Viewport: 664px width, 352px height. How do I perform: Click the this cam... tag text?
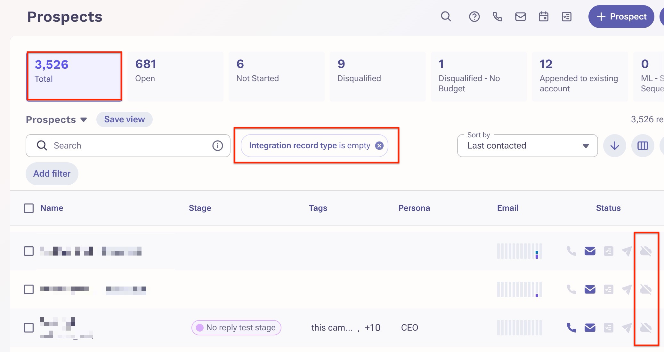(332, 328)
